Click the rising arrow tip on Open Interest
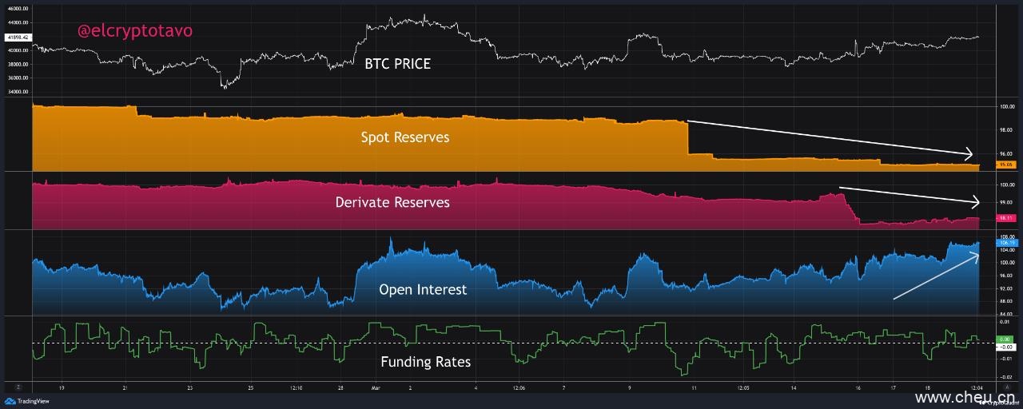 pos(977,255)
